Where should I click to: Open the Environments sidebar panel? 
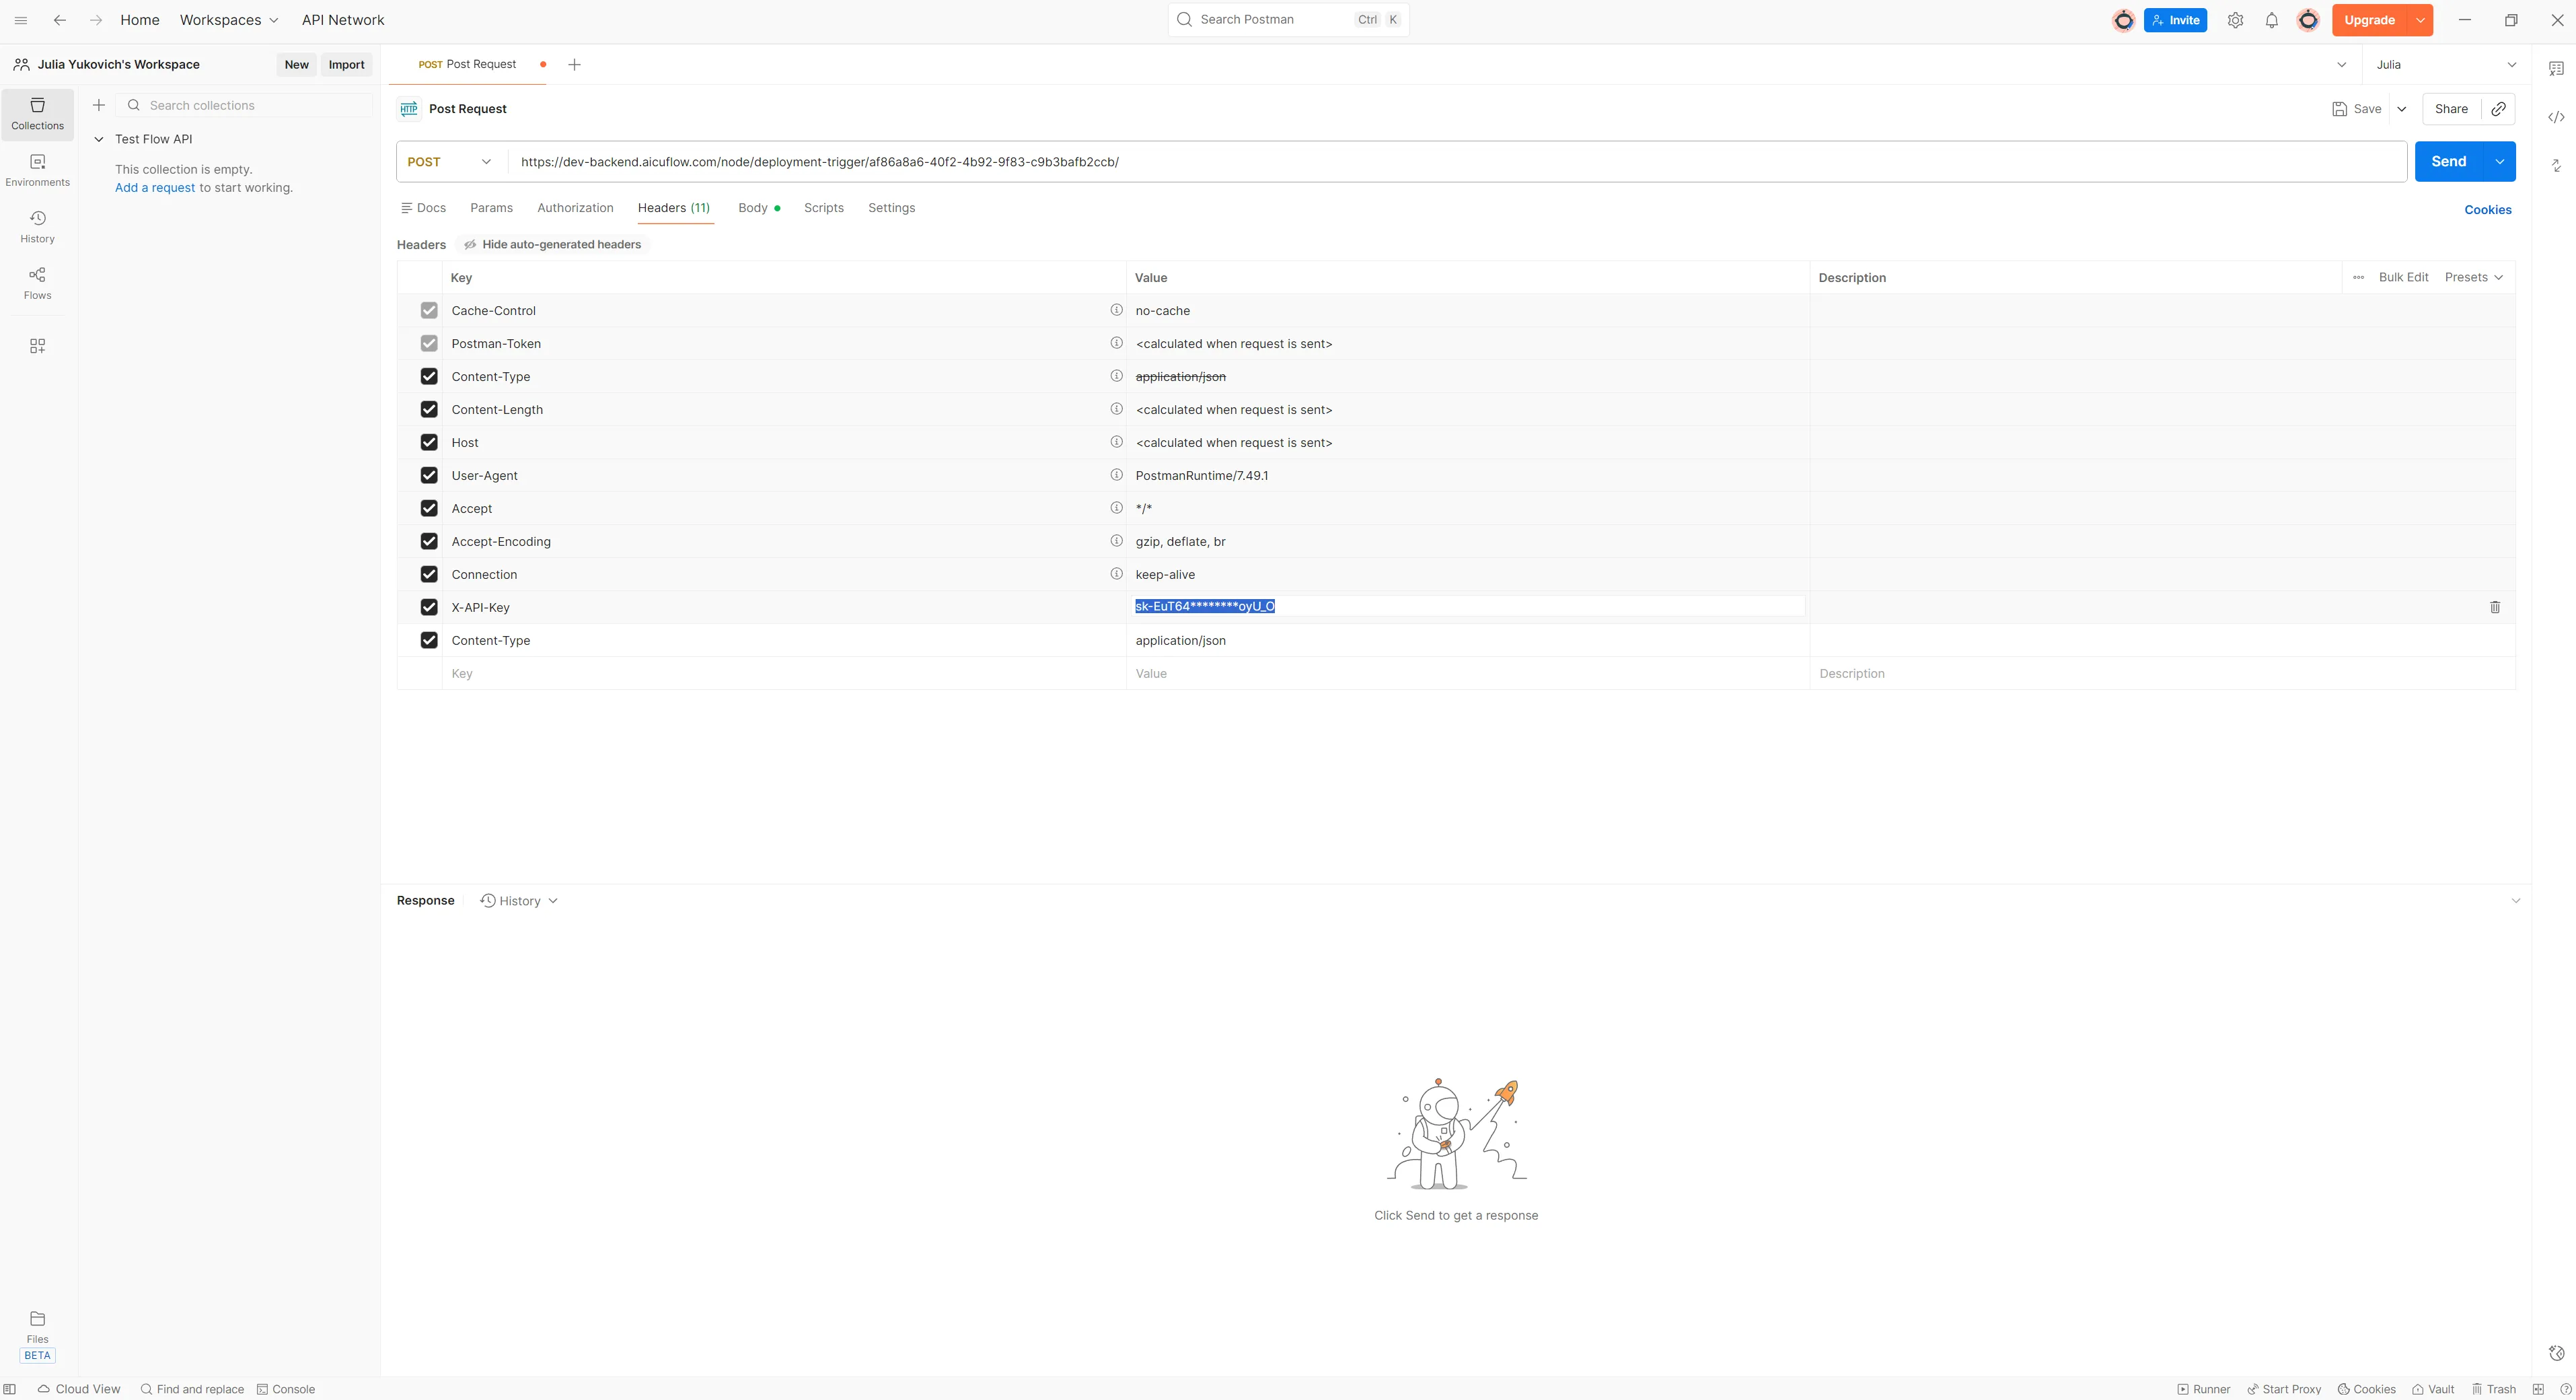click(37, 169)
